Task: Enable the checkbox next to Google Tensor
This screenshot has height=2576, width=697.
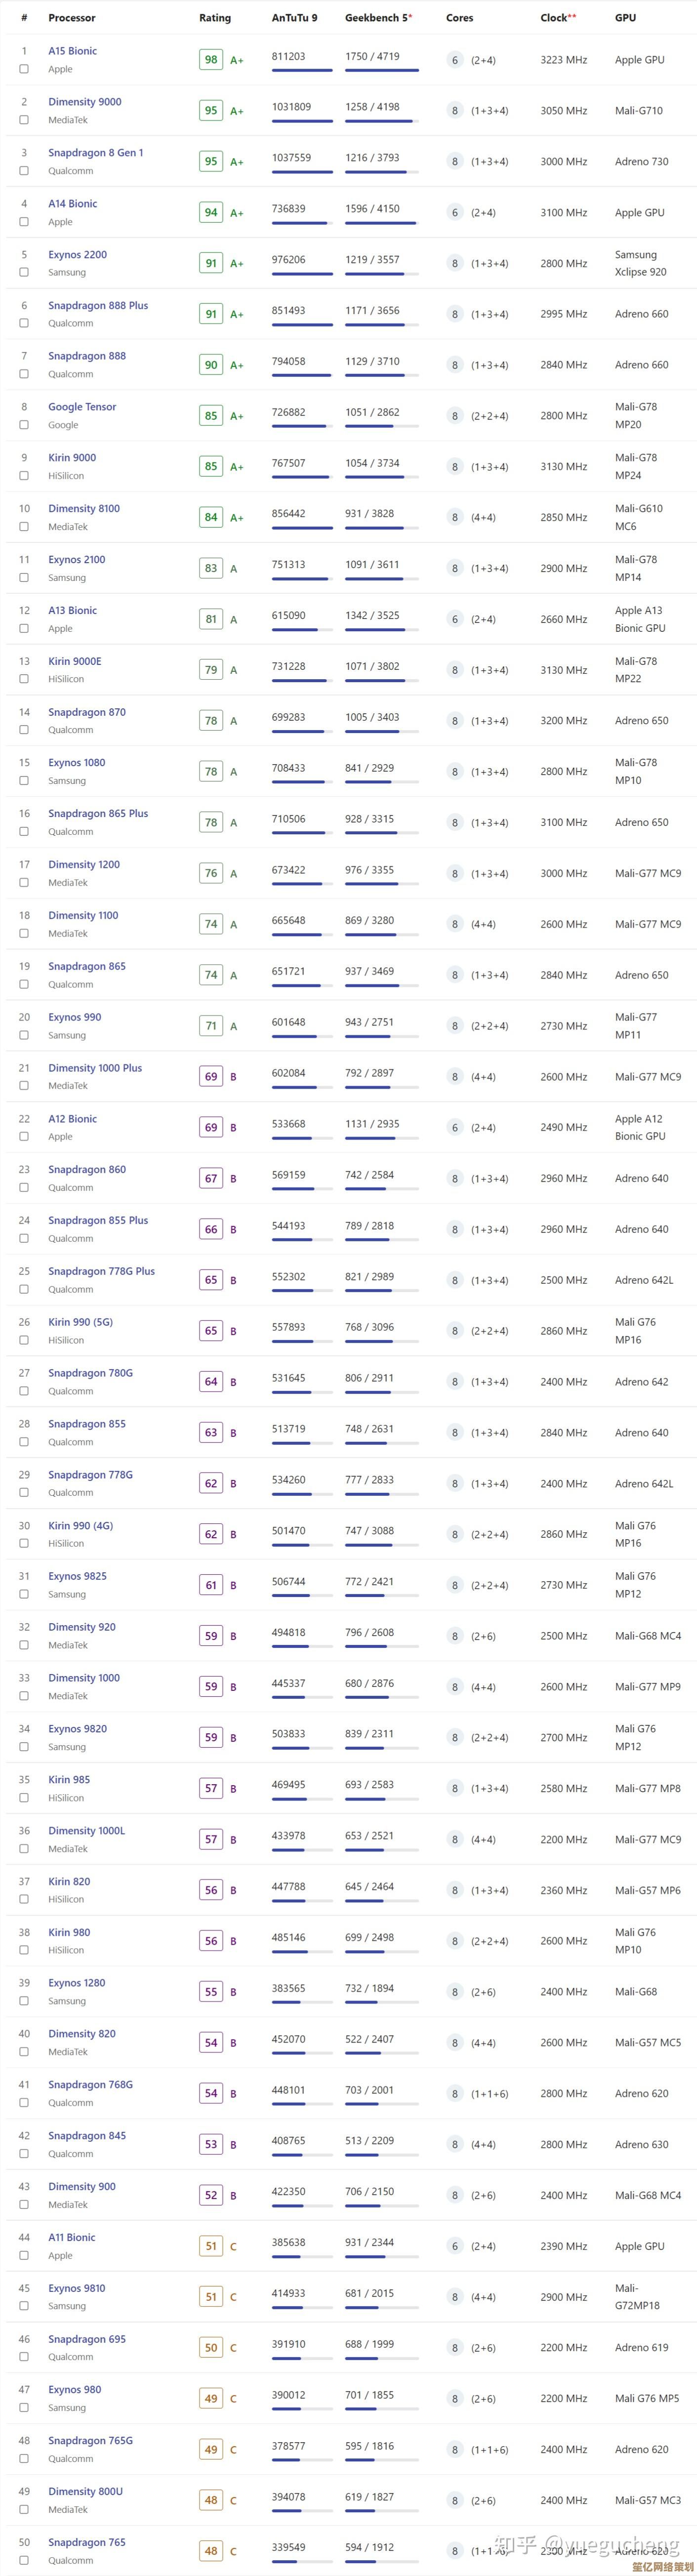Action: coord(24,425)
